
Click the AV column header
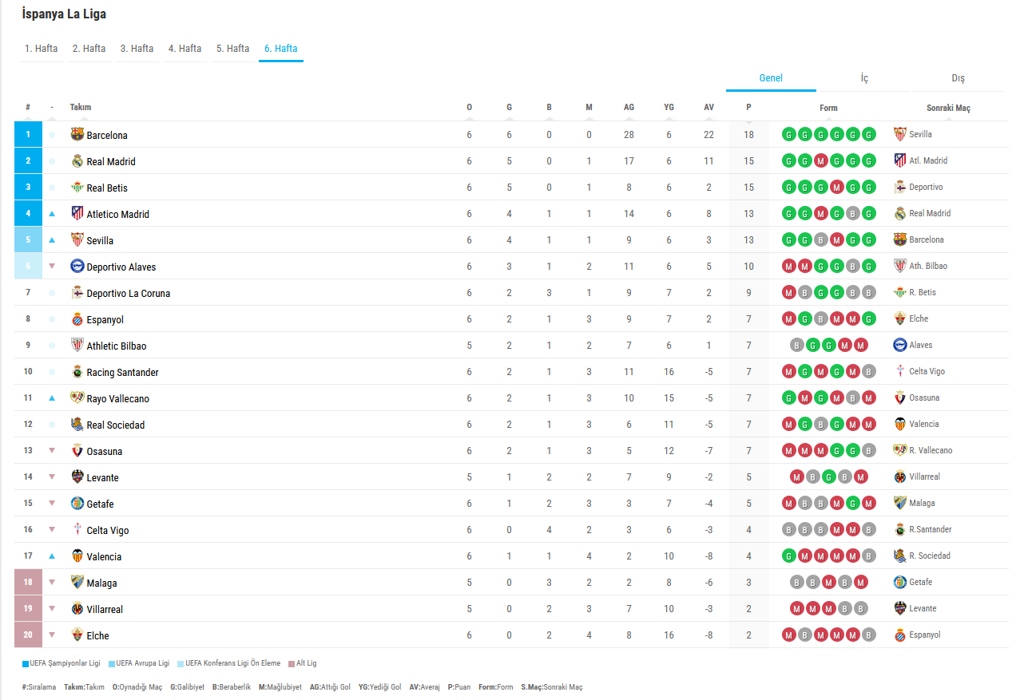[x=709, y=108]
